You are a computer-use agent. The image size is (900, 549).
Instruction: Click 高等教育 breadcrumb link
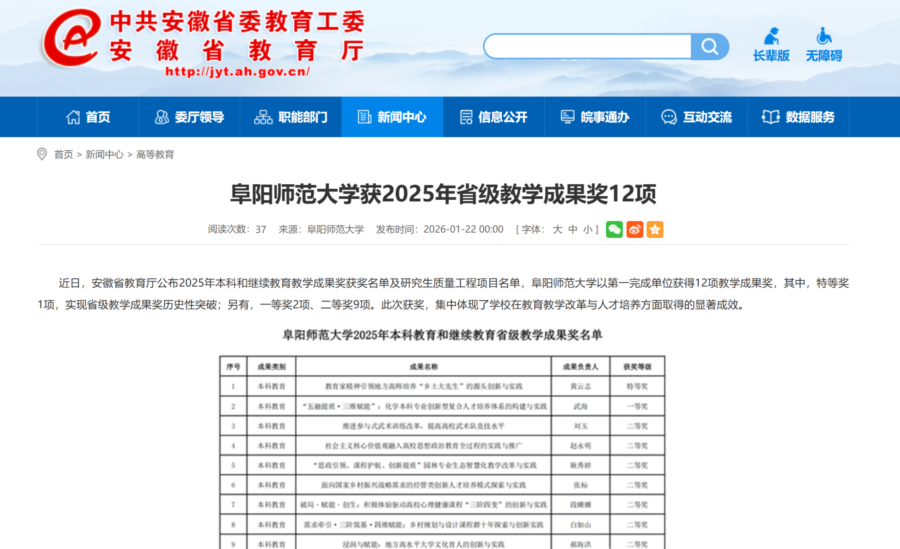(155, 154)
